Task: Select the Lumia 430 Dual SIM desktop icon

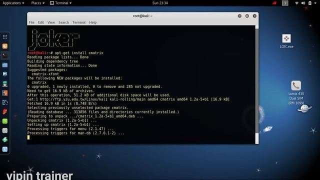Action: (x=296, y=93)
